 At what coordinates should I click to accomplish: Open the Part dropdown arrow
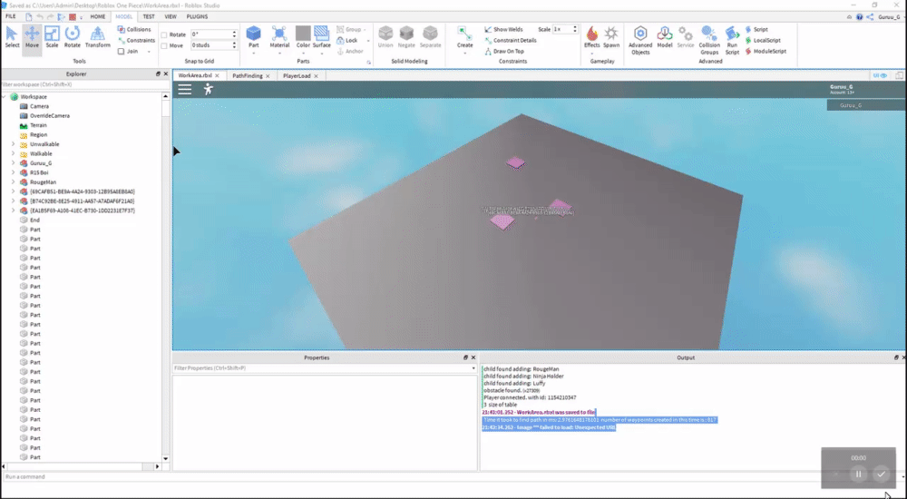[x=253, y=53]
